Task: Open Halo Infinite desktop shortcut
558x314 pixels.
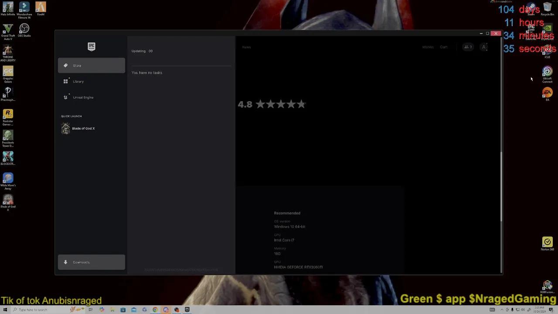Action: click(x=8, y=9)
